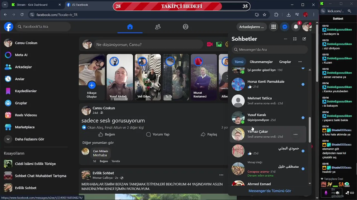Open Kaydedilenler in left sidebar

click(36, 91)
